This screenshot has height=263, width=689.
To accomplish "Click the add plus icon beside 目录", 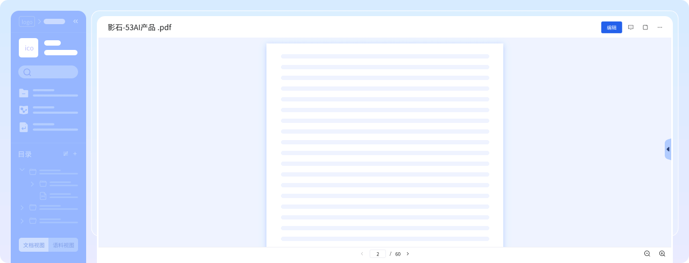I will (x=75, y=154).
